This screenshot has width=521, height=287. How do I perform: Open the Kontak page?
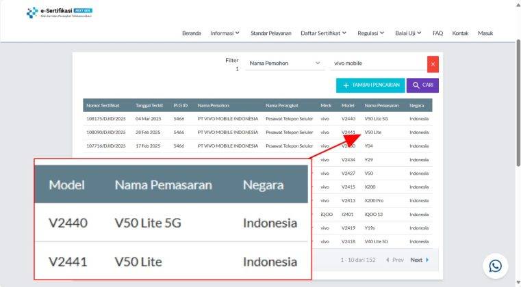(460, 33)
